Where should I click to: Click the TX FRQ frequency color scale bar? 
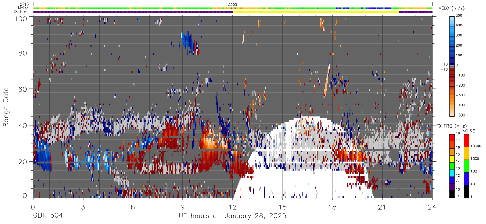pos(453,166)
